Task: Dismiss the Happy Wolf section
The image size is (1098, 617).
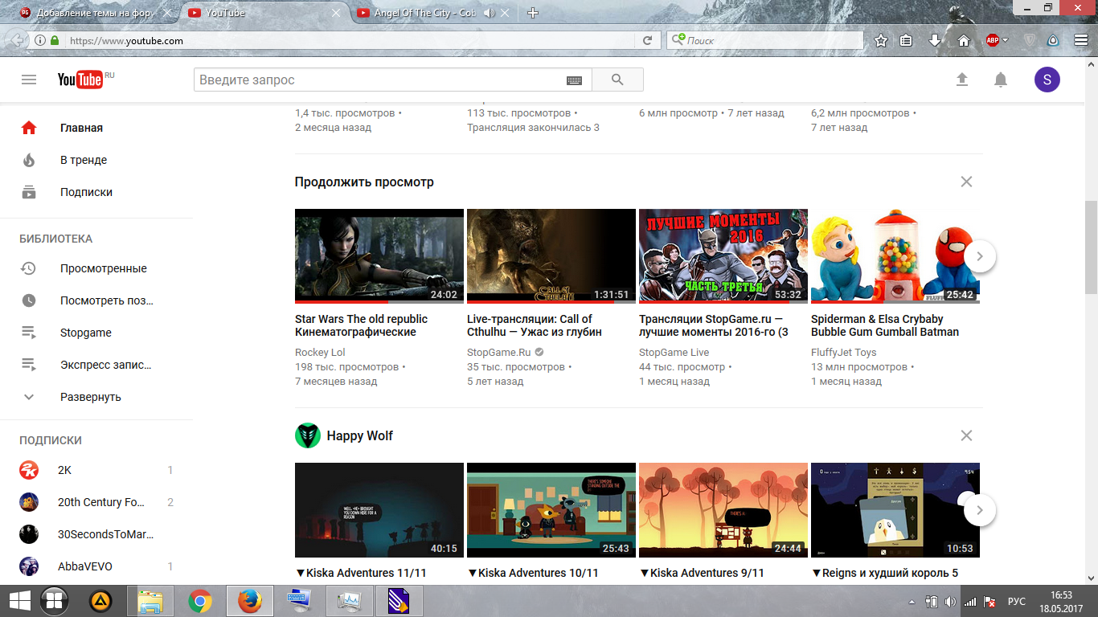Action: click(x=966, y=435)
